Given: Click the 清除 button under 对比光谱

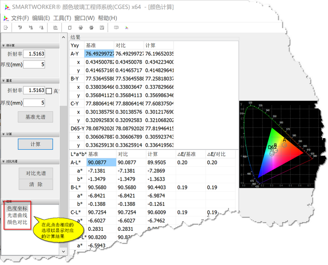Looking at the screenshot, I should [x=36, y=184].
